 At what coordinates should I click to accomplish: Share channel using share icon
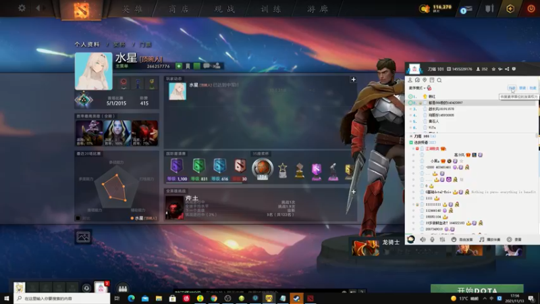point(507,69)
